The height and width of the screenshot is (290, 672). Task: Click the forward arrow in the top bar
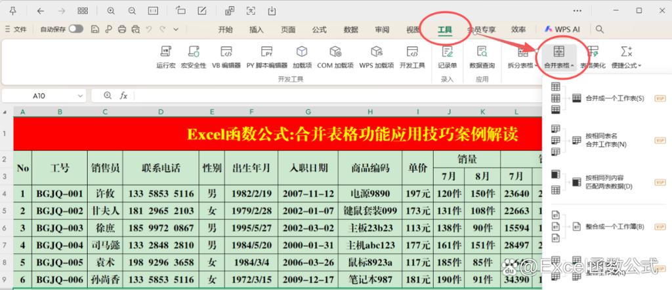(x=62, y=10)
